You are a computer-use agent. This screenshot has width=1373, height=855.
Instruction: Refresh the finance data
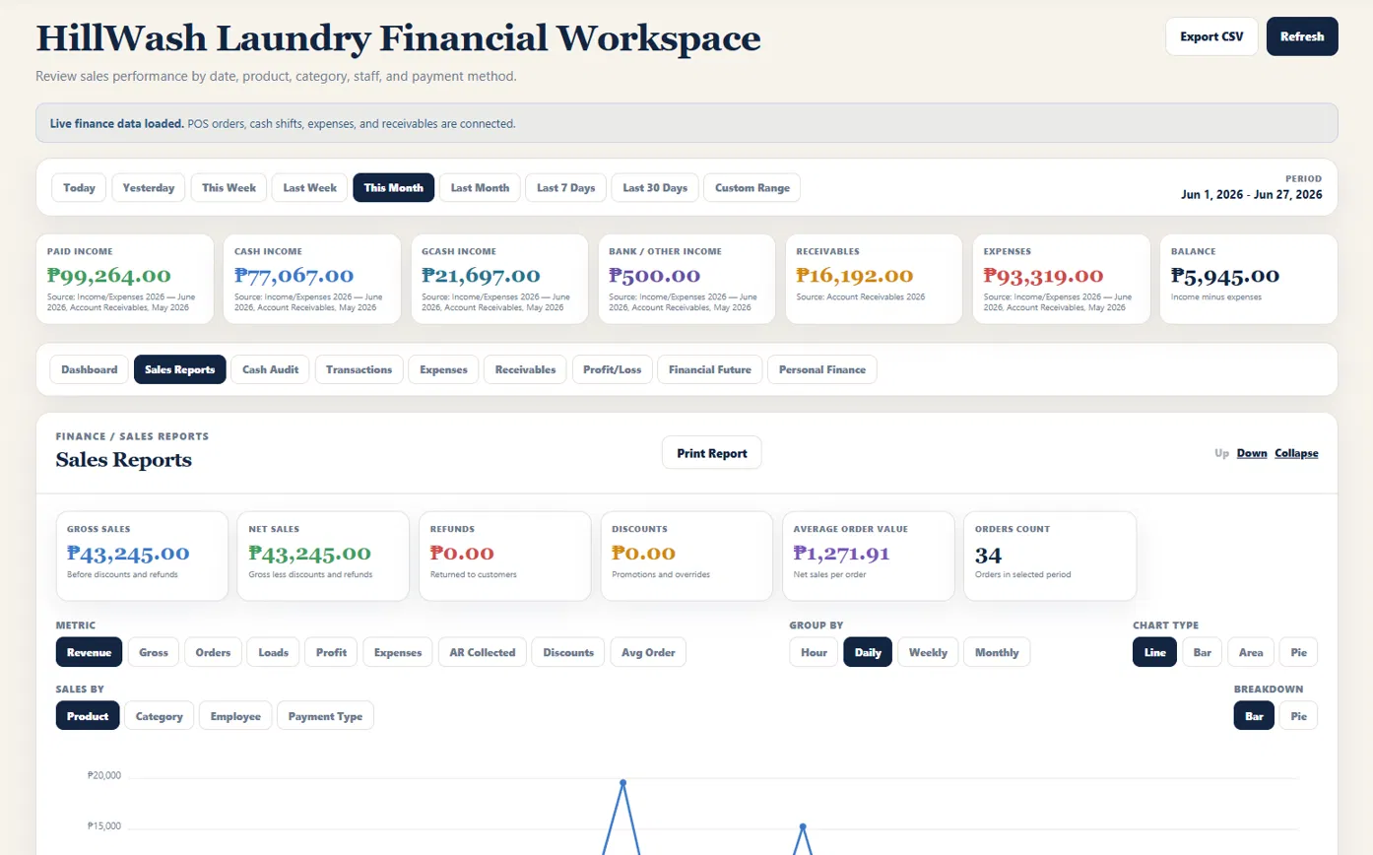[x=1302, y=36]
